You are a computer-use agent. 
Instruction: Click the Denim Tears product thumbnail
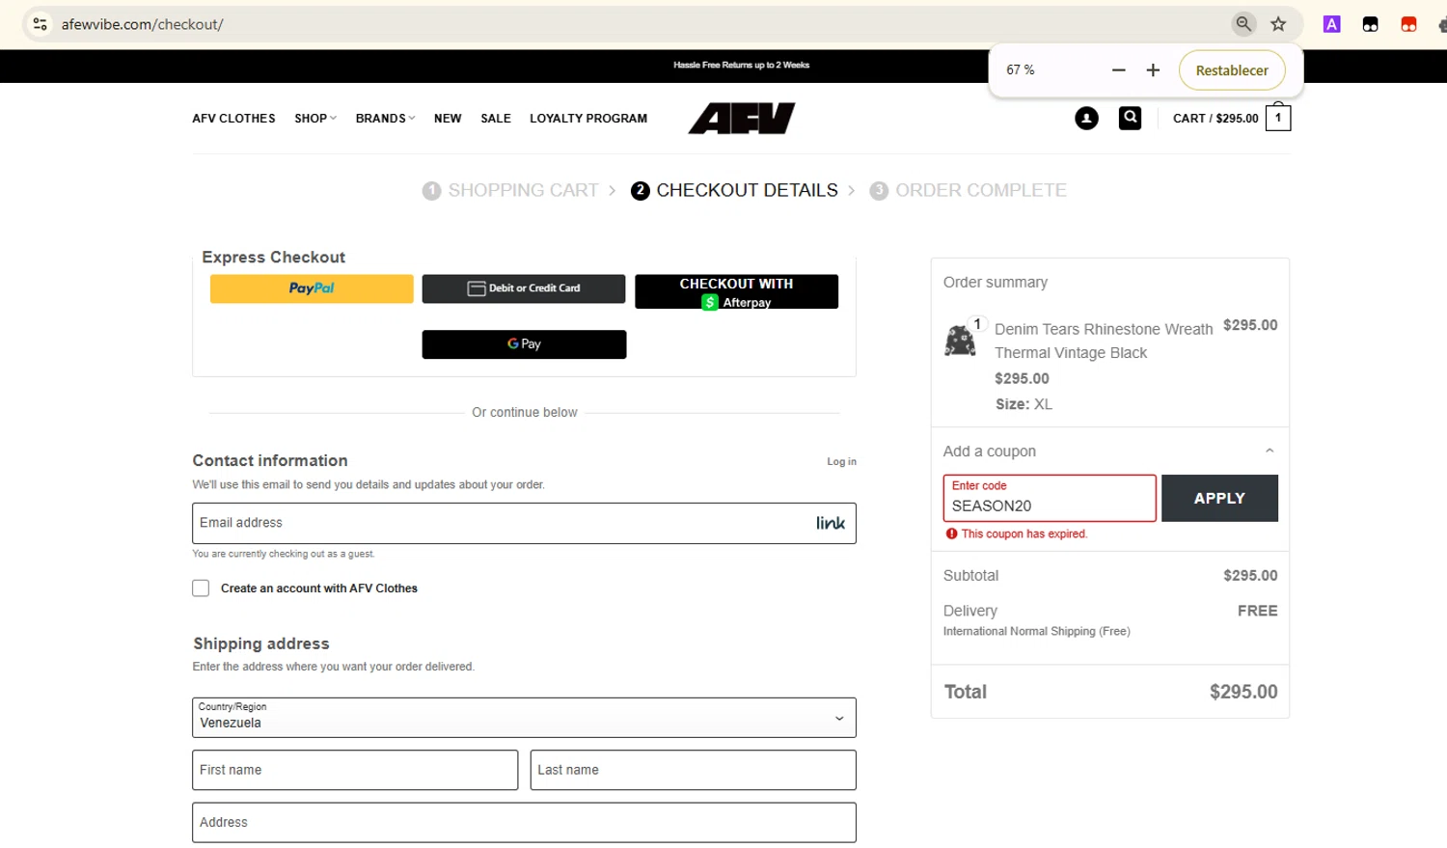pos(960,341)
